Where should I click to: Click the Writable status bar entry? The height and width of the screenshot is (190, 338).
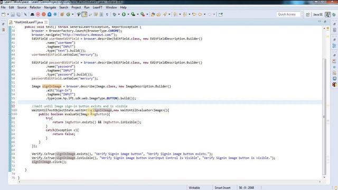pyautogui.click(x=194, y=188)
